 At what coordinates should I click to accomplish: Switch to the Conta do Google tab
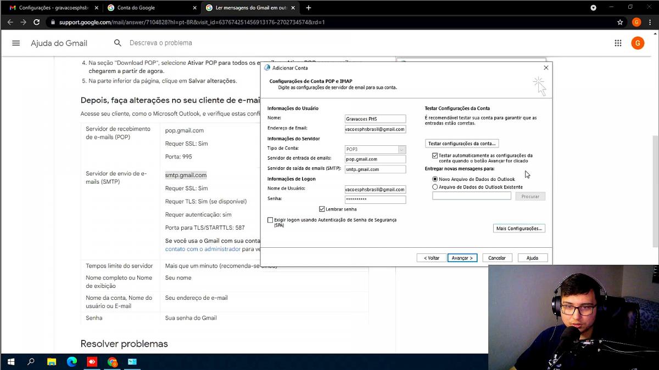click(x=152, y=8)
